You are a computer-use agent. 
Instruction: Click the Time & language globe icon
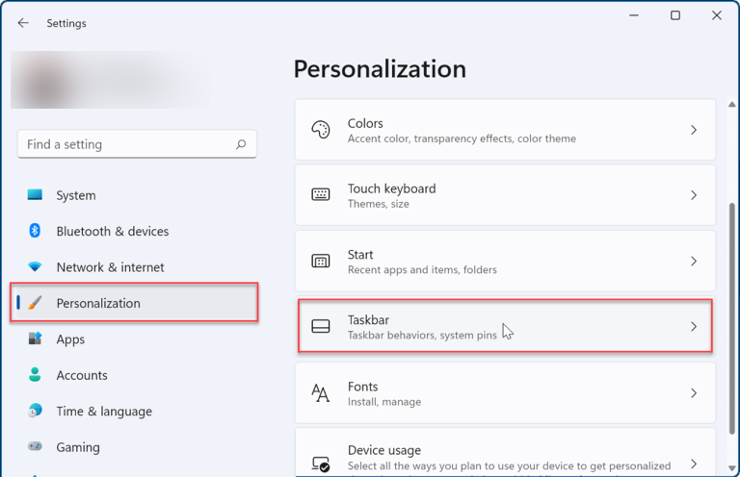(x=35, y=411)
